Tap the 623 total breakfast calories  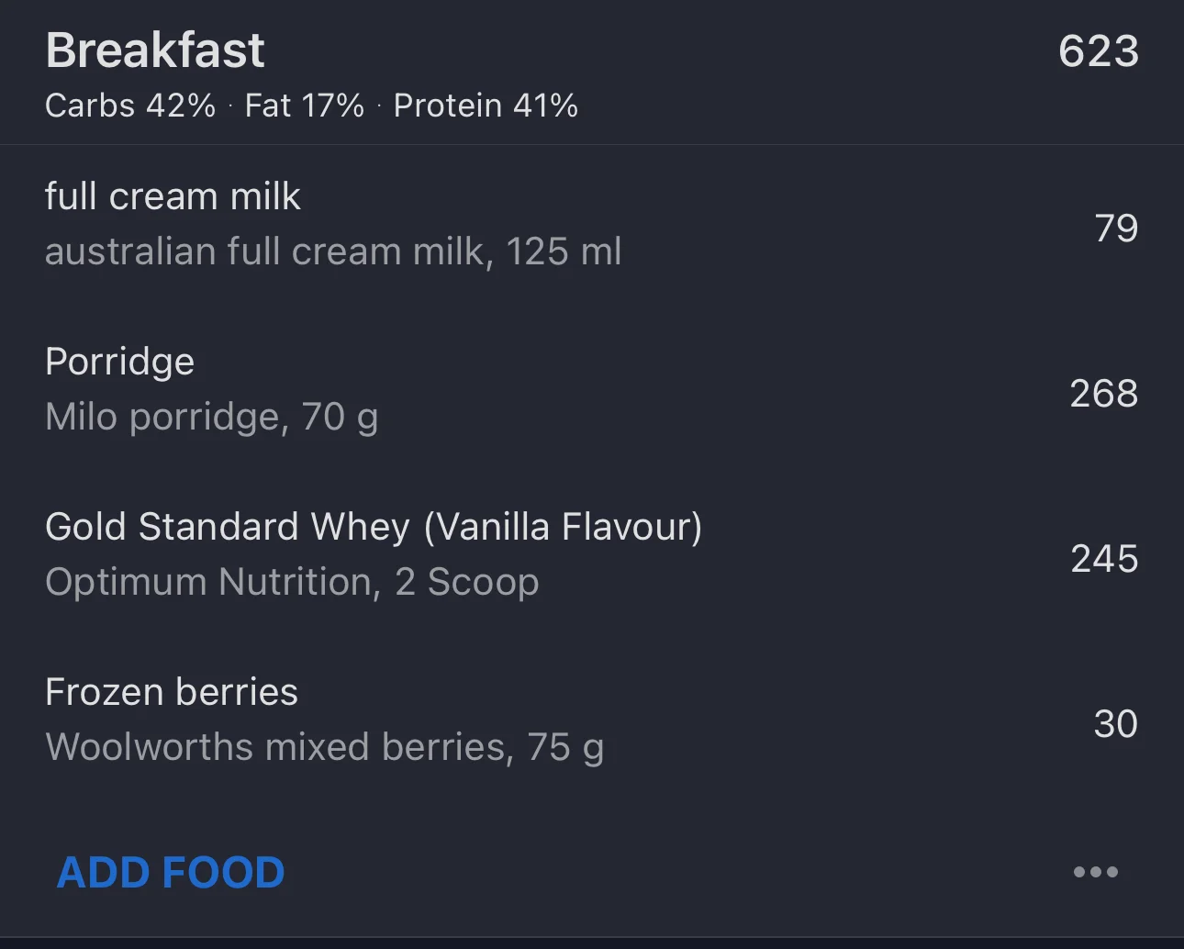[1098, 51]
